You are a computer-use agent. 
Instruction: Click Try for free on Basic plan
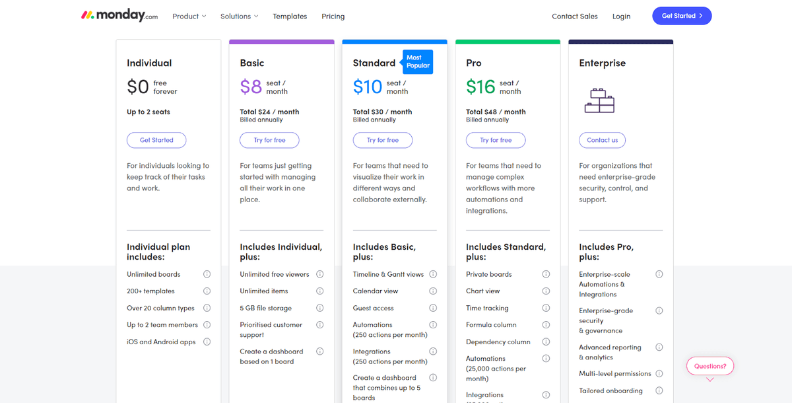(269, 140)
